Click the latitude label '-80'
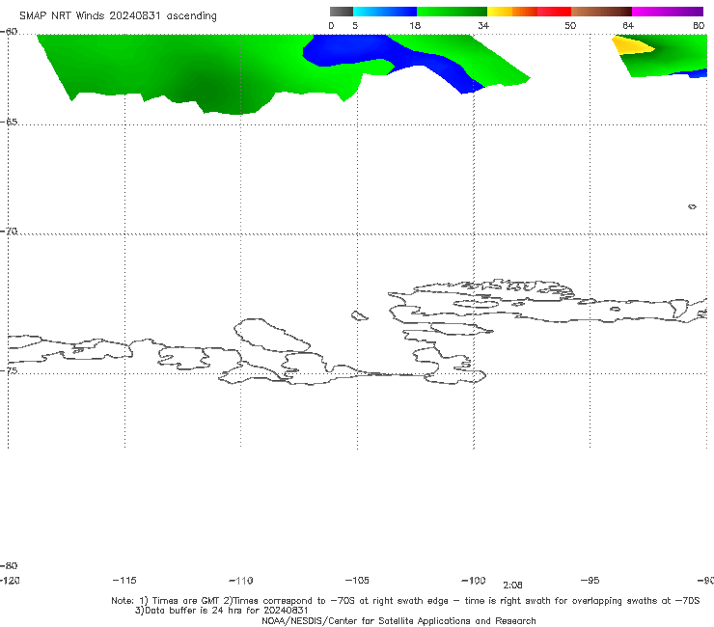The image size is (714, 627). (x=9, y=565)
